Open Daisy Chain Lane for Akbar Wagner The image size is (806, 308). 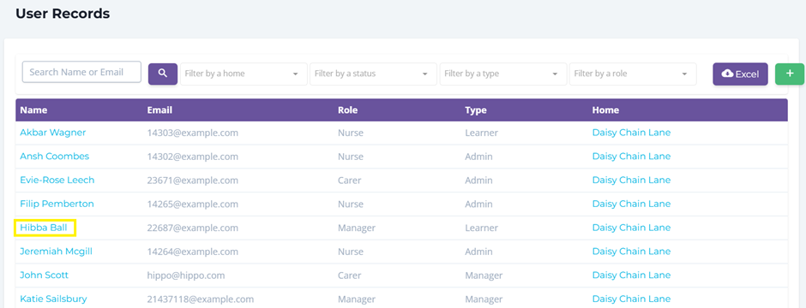[631, 133]
